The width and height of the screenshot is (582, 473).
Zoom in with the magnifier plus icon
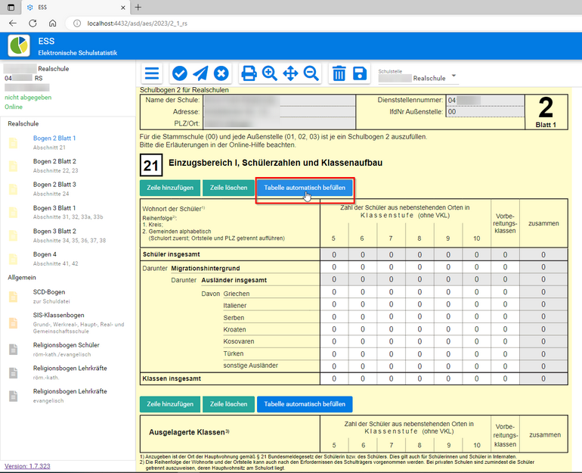pyautogui.click(x=269, y=73)
